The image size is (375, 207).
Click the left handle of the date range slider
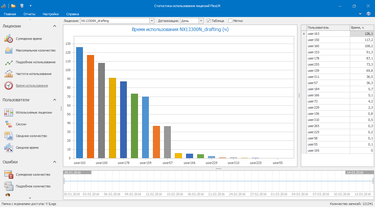64,181
